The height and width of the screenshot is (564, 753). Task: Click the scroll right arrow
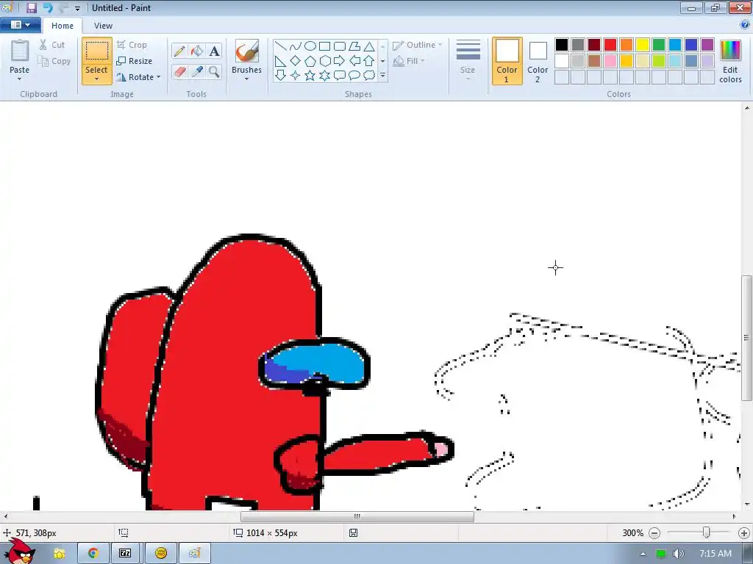(735, 516)
